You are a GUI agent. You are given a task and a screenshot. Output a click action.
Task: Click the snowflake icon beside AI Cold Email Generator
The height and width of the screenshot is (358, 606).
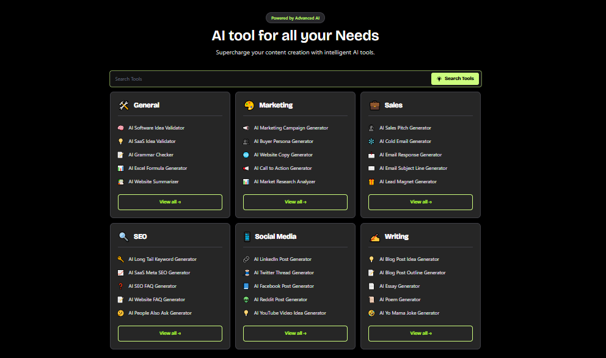click(371, 142)
